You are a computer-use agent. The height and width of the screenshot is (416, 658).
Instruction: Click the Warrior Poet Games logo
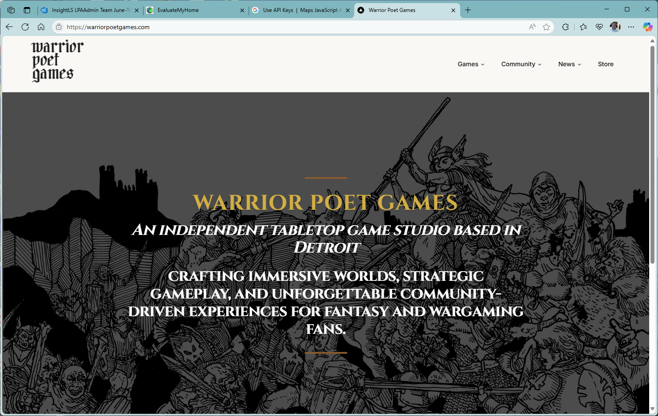[57, 61]
